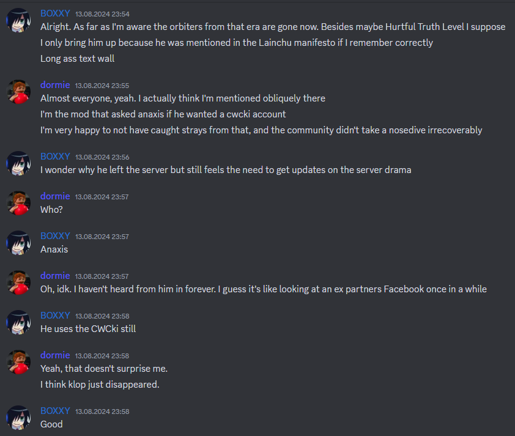Click dormie username above "Yeah, that doesn't surprise me."
Viewport: 515px width, 436px height.
pos(55,355)
